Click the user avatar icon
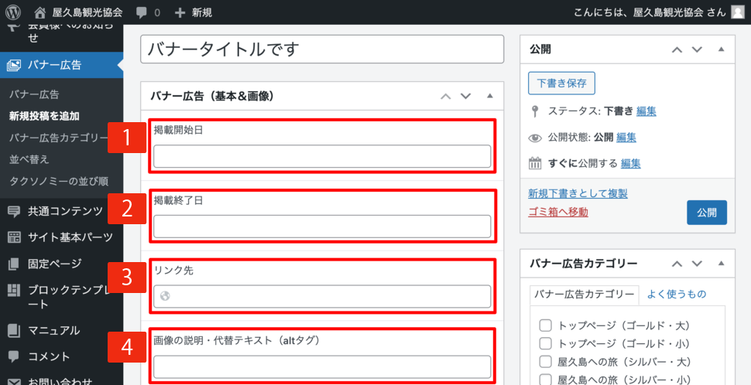 (738, 12)
